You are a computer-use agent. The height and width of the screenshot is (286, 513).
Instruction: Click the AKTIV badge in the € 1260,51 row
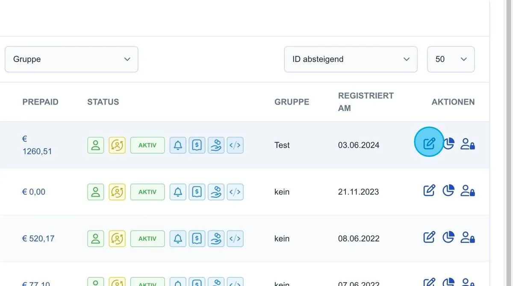coord(147,145)
